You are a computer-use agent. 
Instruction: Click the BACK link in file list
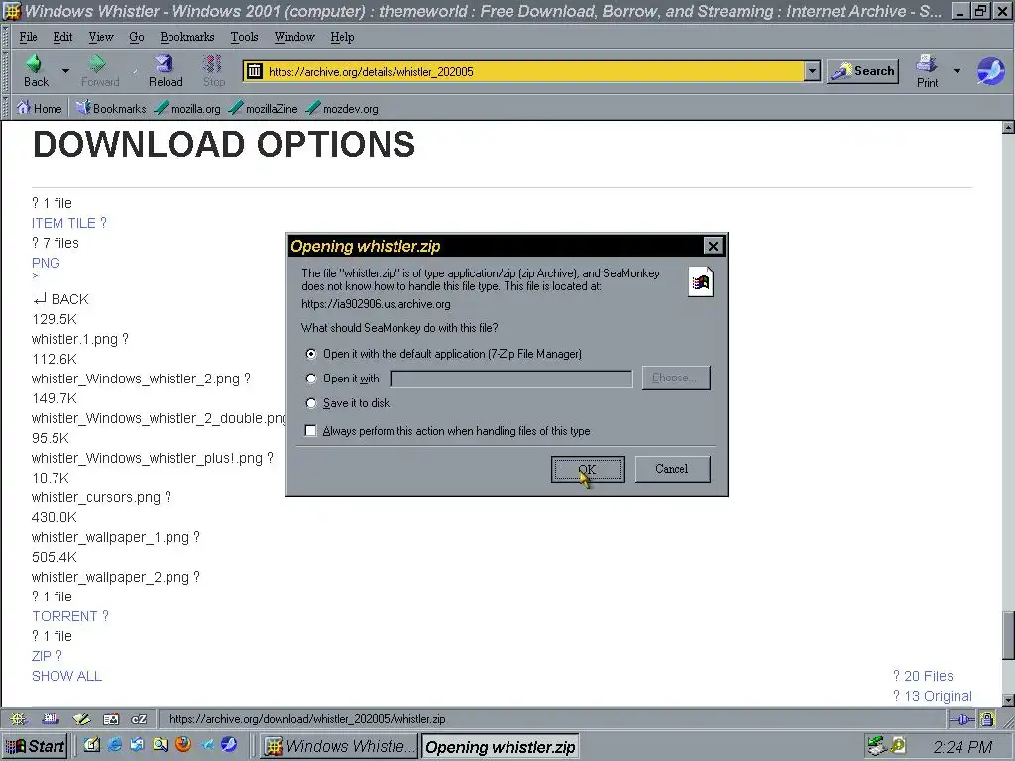pyautogui.click(x=60, y=299)
